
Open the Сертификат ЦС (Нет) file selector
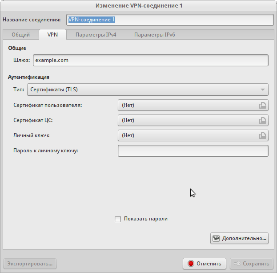click(x=187, y=120)
